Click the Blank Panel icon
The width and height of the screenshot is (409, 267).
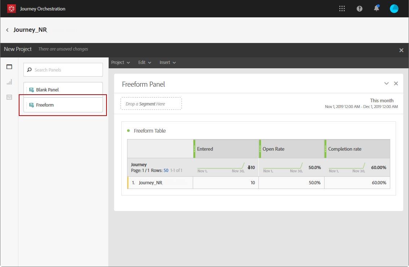pos(31,90)
